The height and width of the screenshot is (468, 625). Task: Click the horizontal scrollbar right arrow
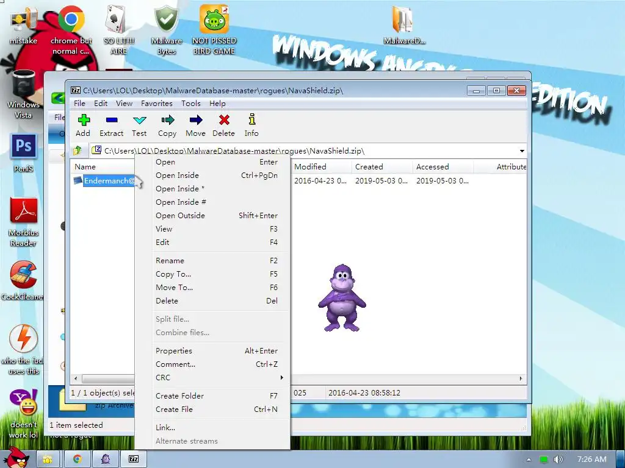click(521, 378)
